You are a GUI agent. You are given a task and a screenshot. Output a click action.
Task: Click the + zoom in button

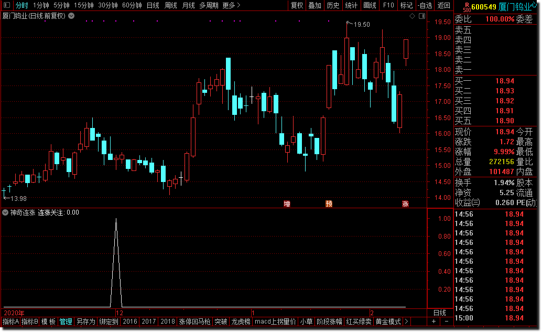click(x=433, y=322)
